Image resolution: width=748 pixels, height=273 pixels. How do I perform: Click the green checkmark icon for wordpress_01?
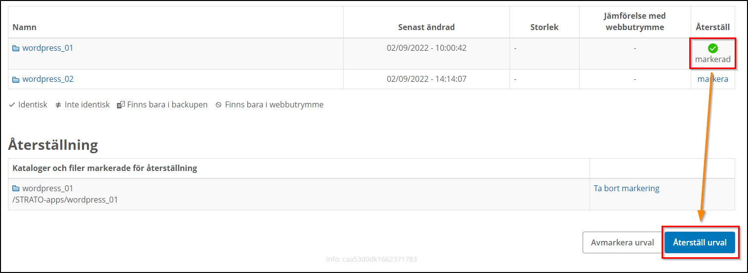pos(712,48)
